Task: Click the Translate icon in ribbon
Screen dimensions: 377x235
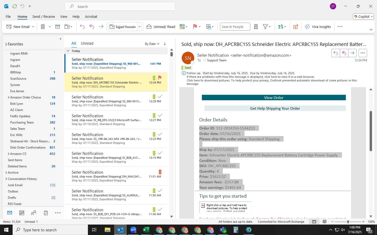Action: (x=281, y=27)
